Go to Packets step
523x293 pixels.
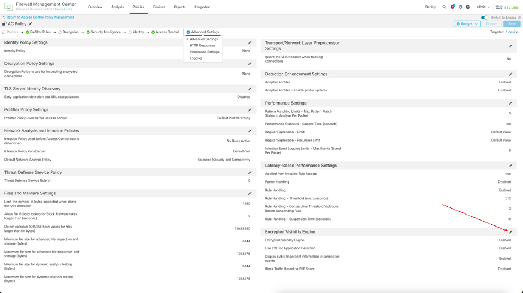pos(10,32)
